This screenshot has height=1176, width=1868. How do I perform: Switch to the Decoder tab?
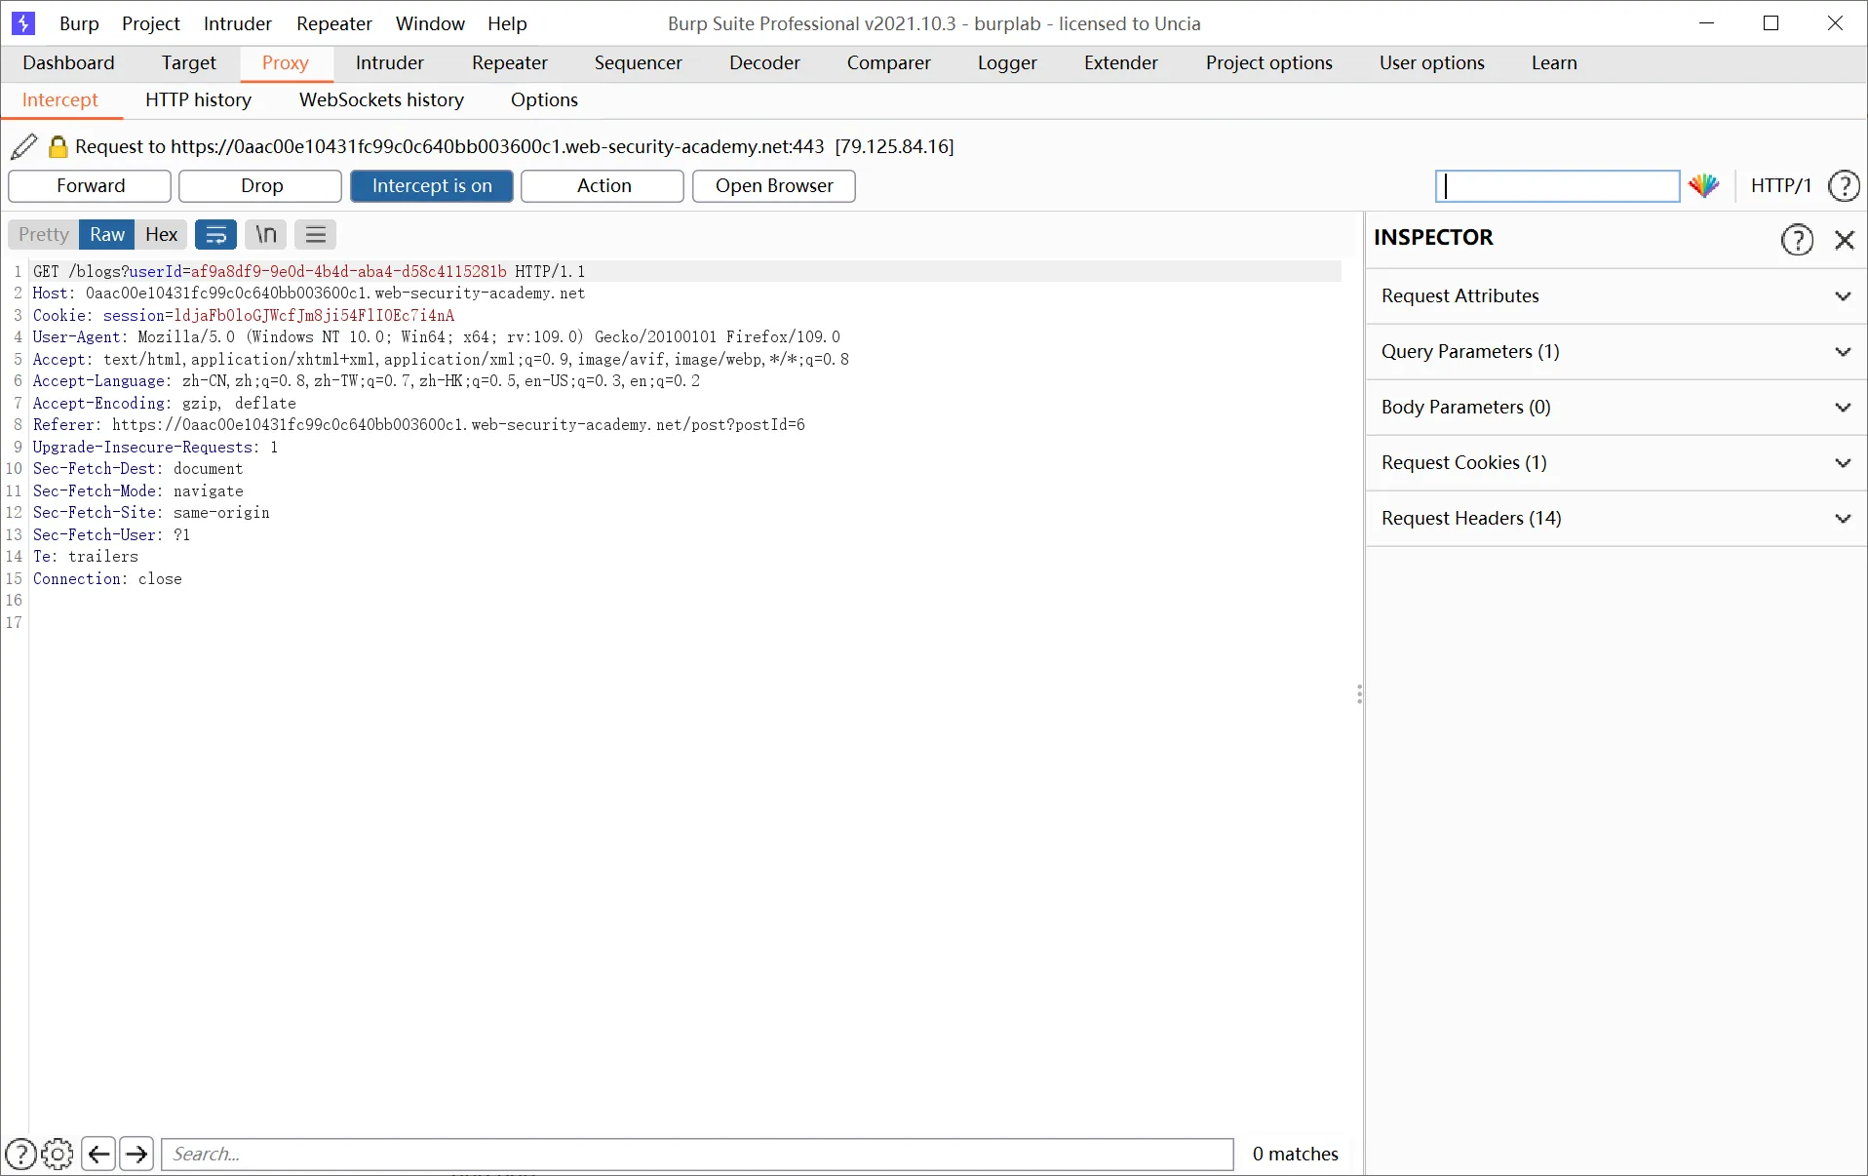click(764, 62)
